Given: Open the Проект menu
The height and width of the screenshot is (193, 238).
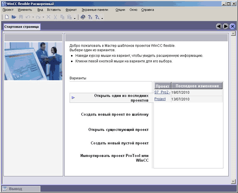Looking at the screenshot, I should [x=8, y=10].
